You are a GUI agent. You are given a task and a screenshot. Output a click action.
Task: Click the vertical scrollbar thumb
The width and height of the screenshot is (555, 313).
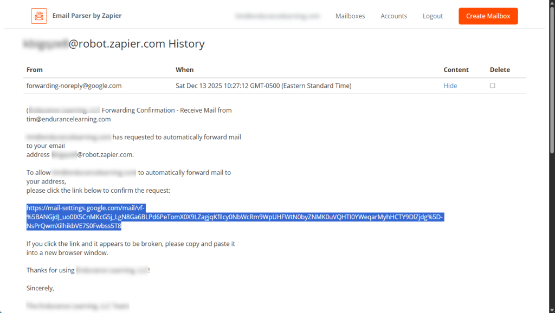552,80
